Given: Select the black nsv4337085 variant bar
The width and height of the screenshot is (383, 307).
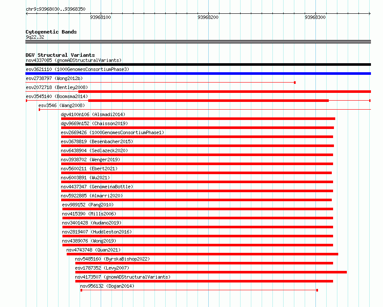Looking at the screenshot, I should [x=198, y=64].
